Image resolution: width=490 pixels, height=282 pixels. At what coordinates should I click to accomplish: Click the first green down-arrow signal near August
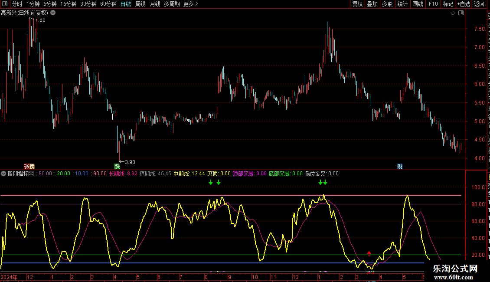pos(211,182)
